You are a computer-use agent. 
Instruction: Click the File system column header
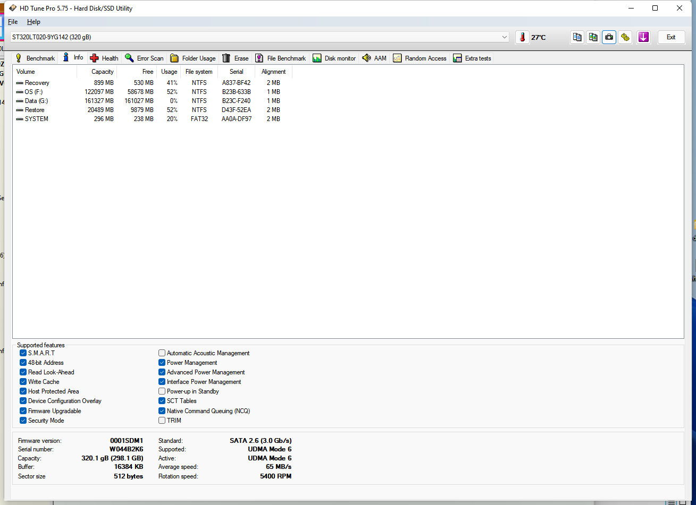[x=199, y=72]
